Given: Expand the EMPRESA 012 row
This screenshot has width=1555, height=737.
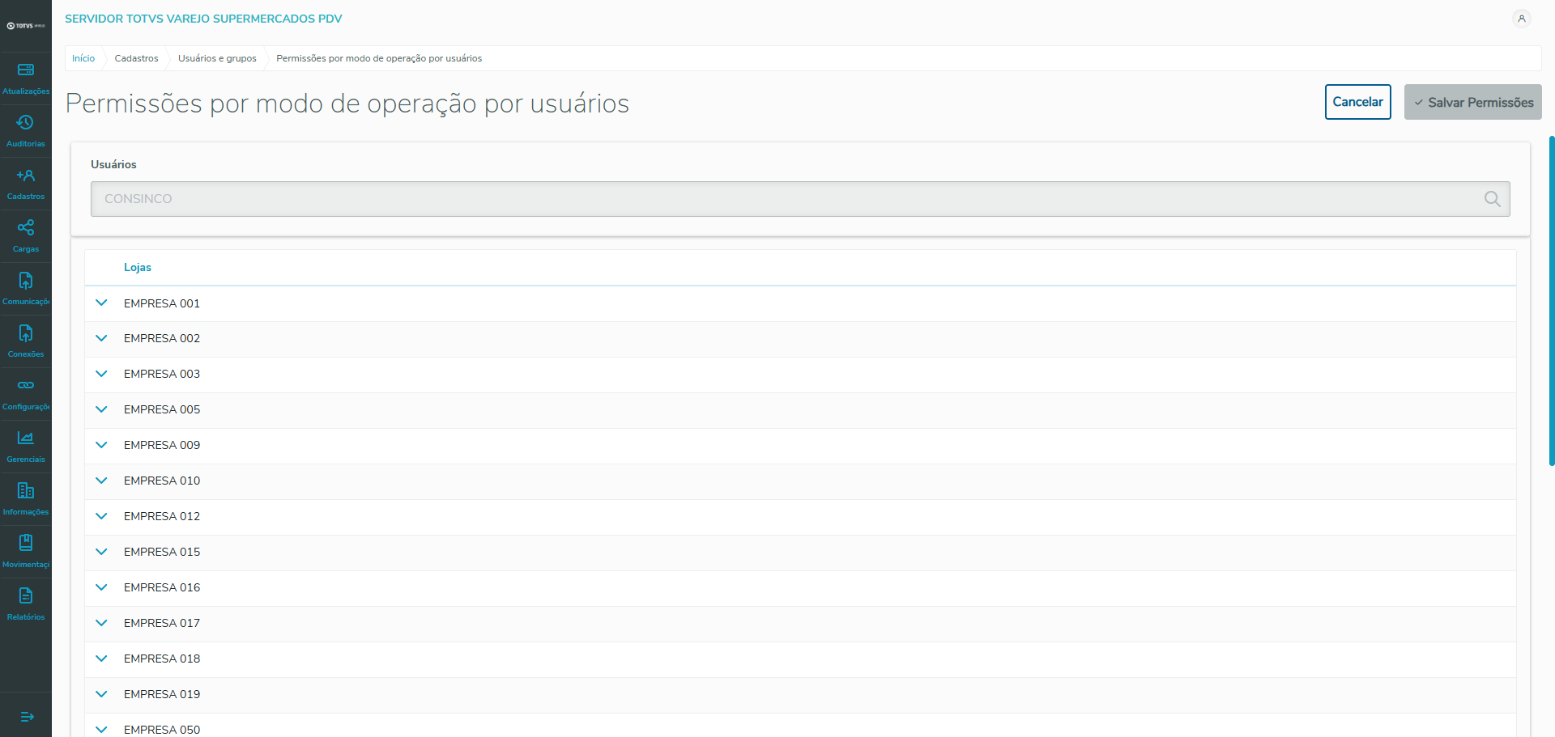Looking at the screenshot, I should [x=101, y=516].
